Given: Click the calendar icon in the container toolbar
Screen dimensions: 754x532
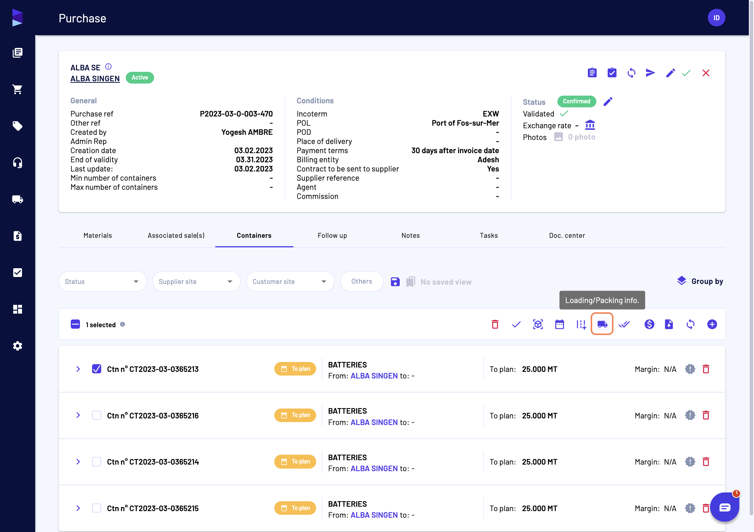Looking at the screenshot, I should (560, 324).
